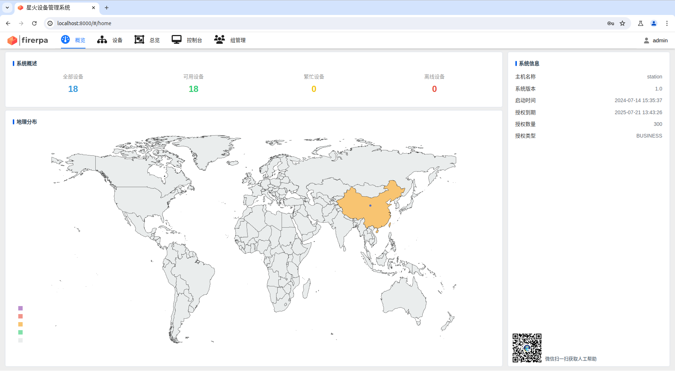Click the 地理分布 section heading

pyautogui.click(x=27, y=122)
